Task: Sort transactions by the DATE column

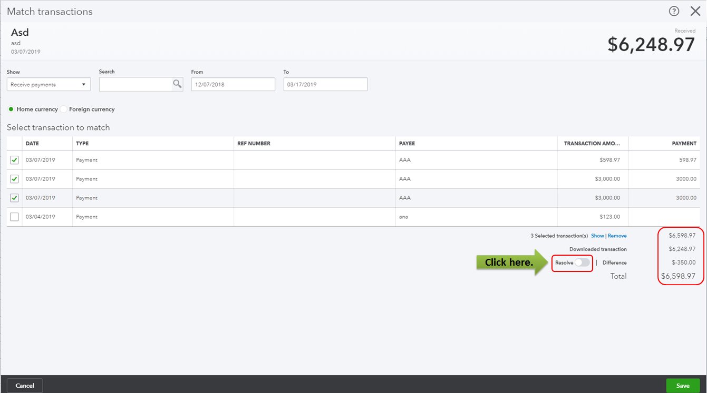Action: (x=33, y=143)
